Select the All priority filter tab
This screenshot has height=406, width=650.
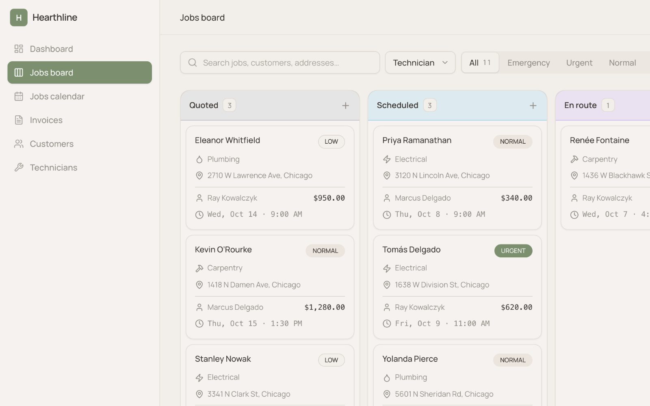(x=480, y=63)
